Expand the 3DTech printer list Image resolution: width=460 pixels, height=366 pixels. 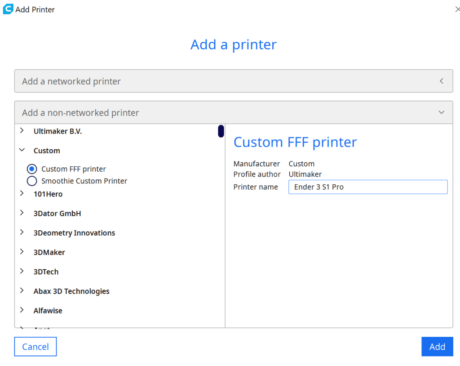point(22,271)
